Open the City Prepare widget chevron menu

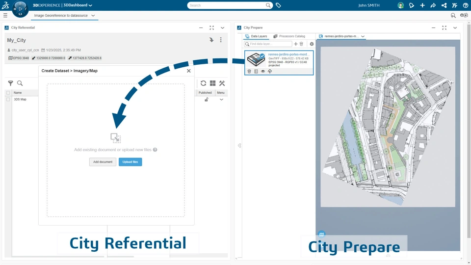pos(455,27)
